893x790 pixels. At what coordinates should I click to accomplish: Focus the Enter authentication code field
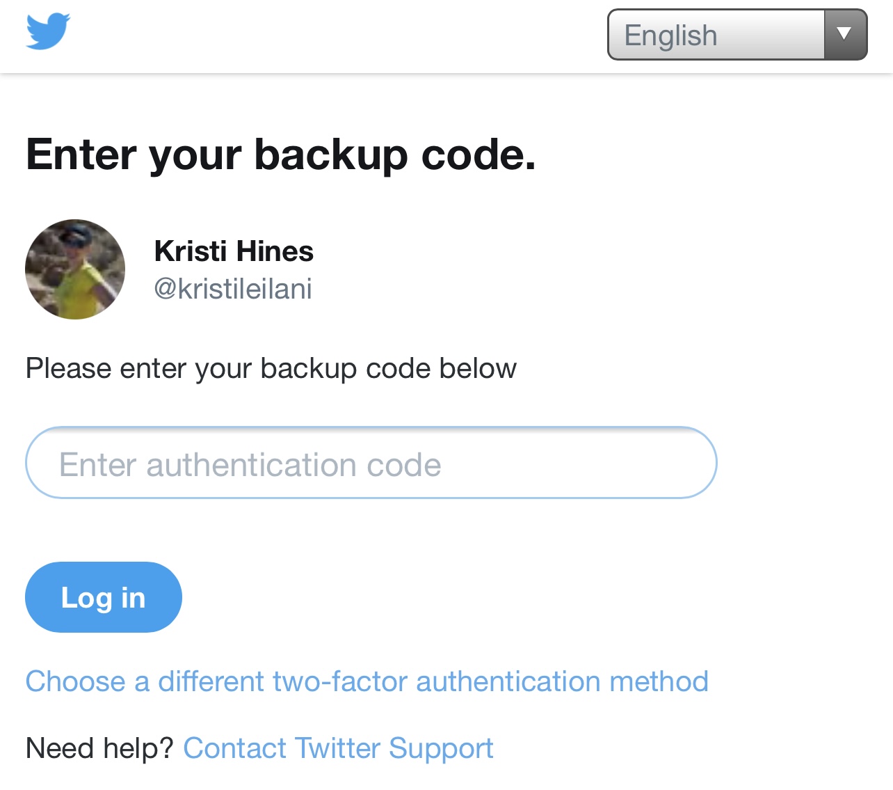371,463
